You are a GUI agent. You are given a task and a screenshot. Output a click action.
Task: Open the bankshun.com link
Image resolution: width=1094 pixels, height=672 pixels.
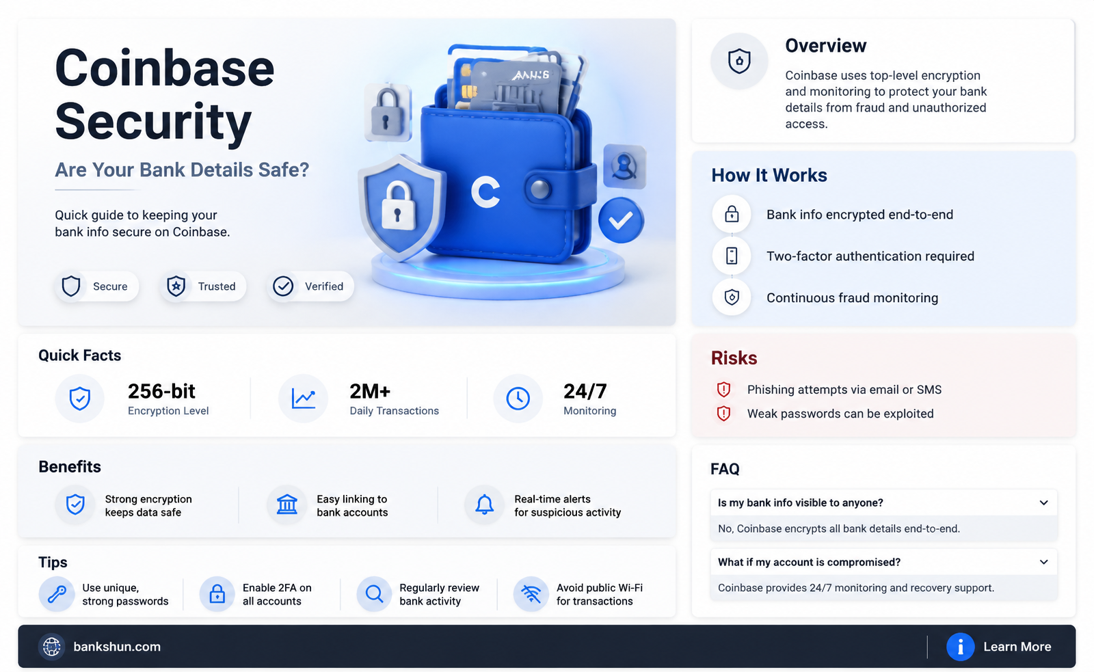(117, 647)
